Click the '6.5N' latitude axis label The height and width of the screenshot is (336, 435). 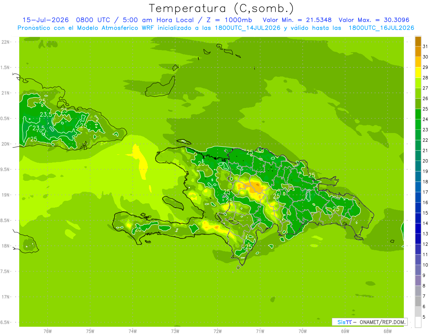click(5, 322)
